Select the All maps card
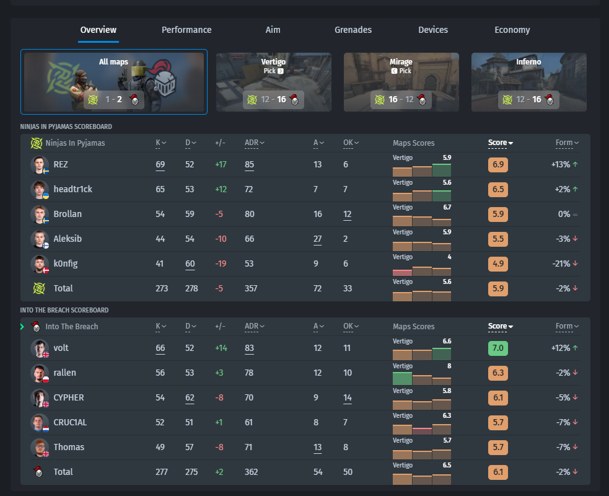The height and width of the screenshot is (496, 609). (x=114, y=82)
